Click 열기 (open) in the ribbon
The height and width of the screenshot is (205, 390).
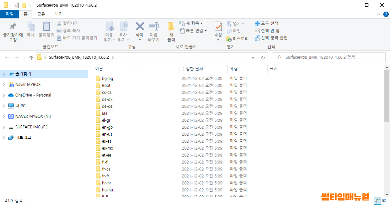(235, 24)
